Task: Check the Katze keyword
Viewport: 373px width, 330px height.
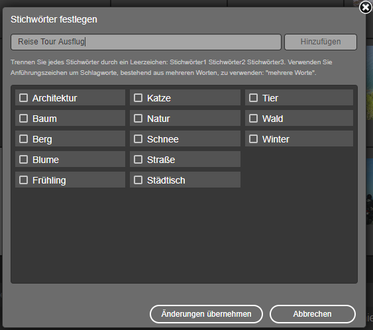Action: tap(138, 98)
